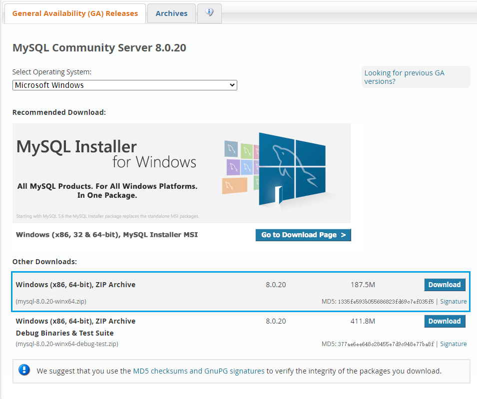Open Signature link for debug-test zip
The image size is (477, 399).
click(x=453, y=344)
